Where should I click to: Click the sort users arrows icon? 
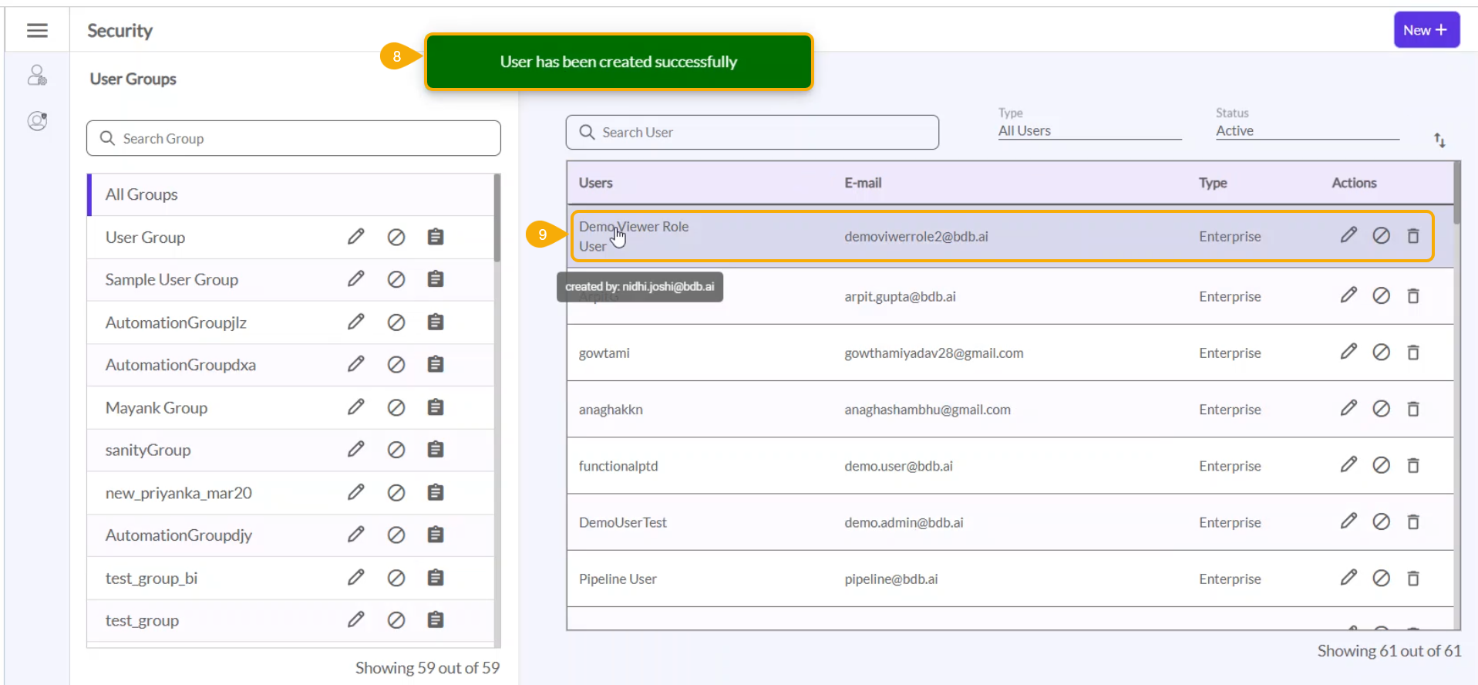coord(1439,140)
